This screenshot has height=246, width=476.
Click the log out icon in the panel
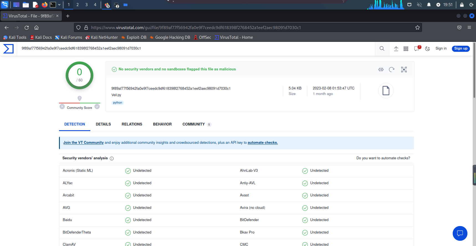471,5
